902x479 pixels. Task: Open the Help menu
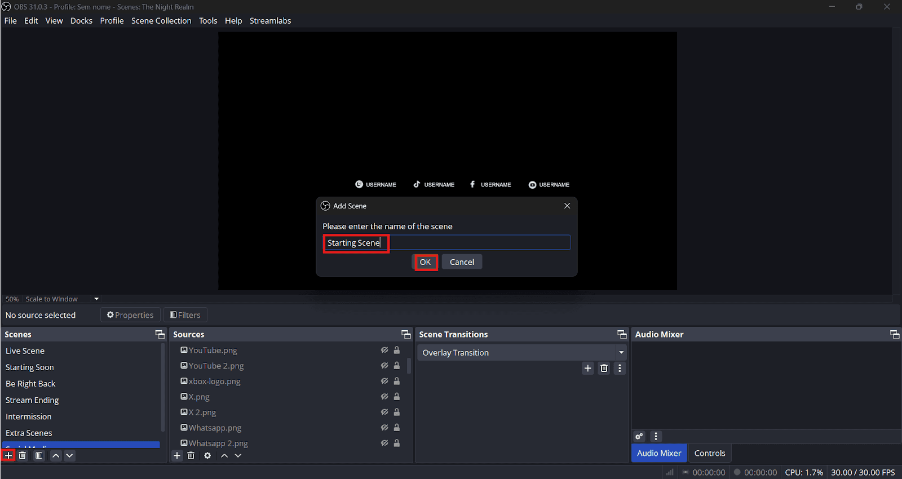click(x=233, y=21)
